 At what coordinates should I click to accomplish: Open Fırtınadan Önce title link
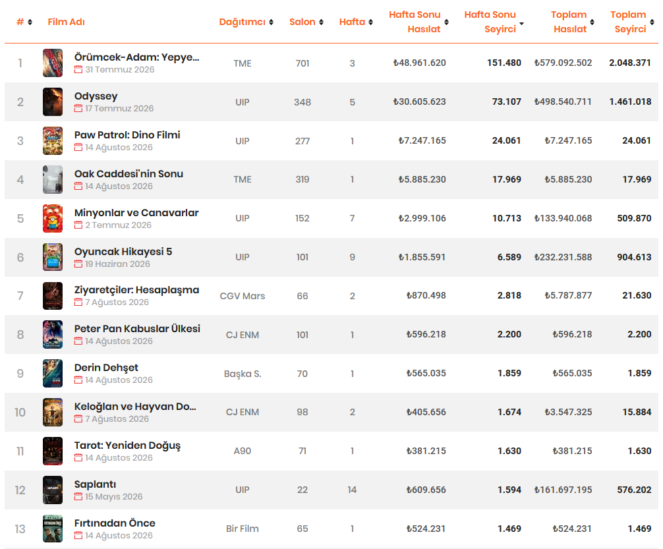(x=115, y=523)
